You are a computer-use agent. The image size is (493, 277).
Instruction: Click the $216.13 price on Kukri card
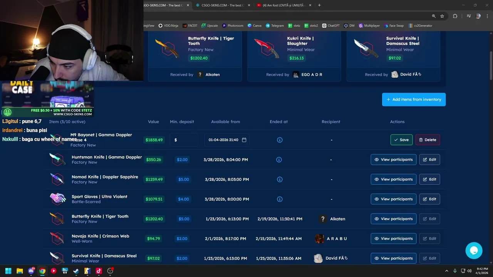[297, 58]
